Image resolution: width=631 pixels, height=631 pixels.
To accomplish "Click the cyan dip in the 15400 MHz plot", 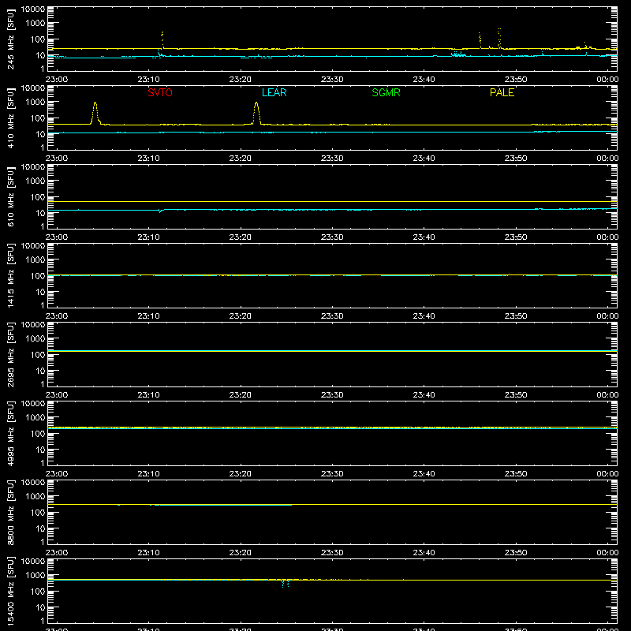I will 286,584.
